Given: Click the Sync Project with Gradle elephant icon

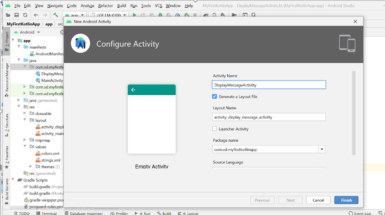Looking at the screenshot, I should point(206,15).
